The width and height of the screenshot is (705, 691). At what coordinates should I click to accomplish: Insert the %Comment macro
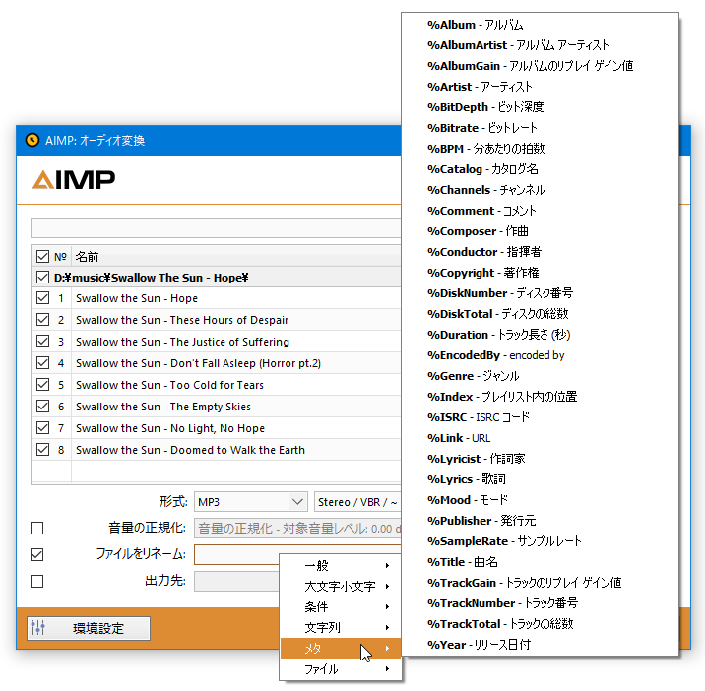point(540,211)
